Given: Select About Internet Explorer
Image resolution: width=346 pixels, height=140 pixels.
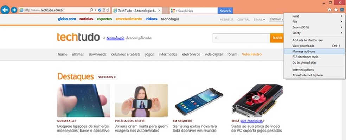Looking at the screenshot, I should 314,75.
